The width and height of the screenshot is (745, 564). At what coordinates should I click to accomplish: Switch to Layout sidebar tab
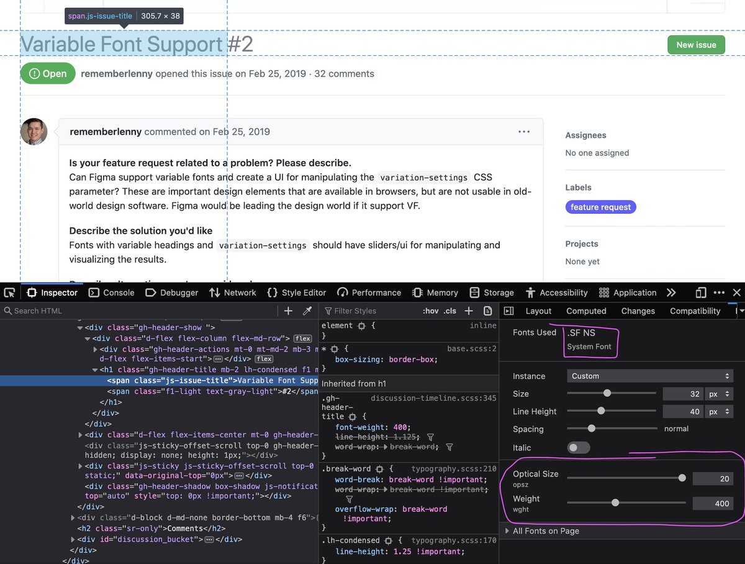(x=538, y=311)
